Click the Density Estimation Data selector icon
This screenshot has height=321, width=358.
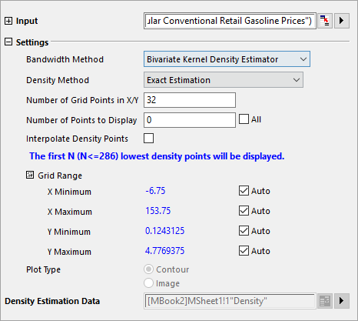325,301
